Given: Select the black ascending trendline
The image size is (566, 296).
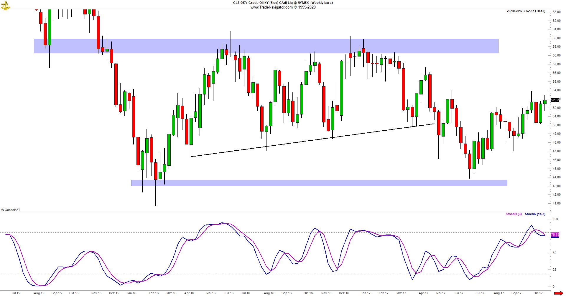Looking at the screenshot, I should [312, 140].
